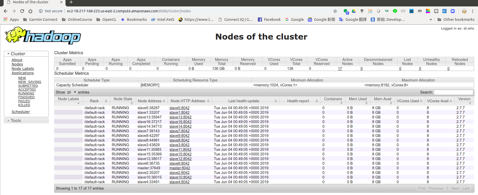Image resolution: width=478 pixels, height=195 pixels.
Task: Click the blue M extension icon
Action: pos(411,11)
